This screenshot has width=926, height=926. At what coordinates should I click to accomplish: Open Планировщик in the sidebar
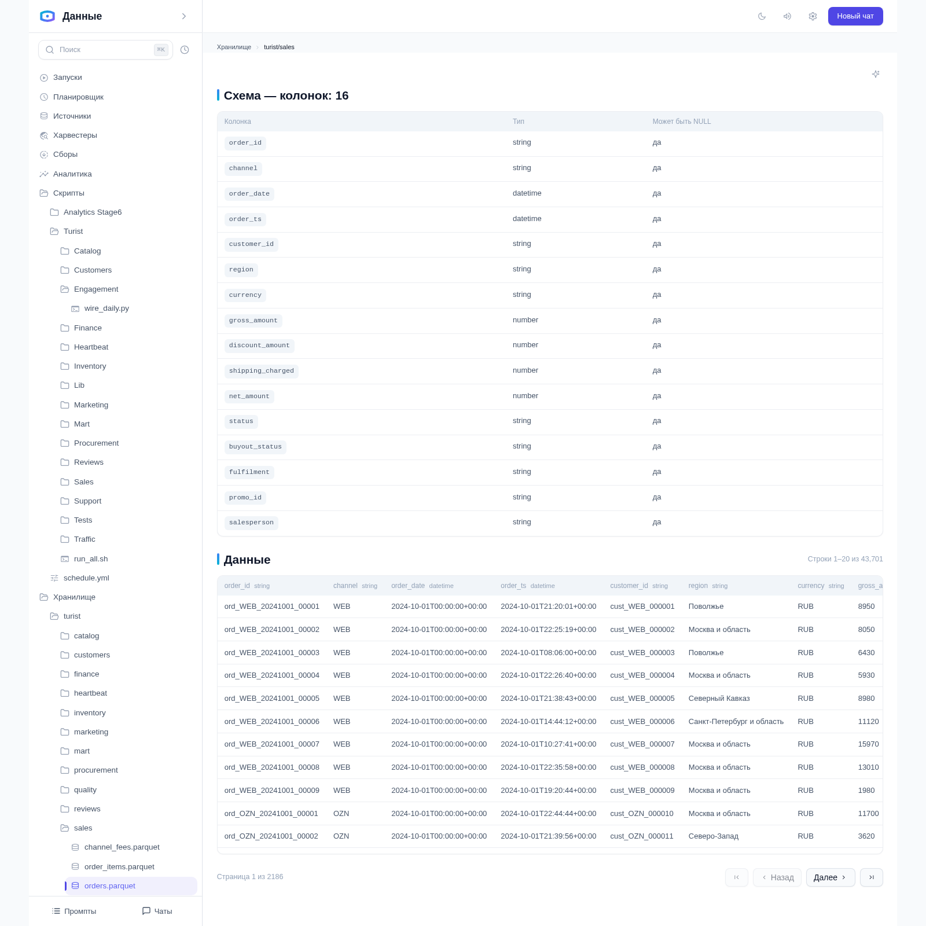coord(78,97)
